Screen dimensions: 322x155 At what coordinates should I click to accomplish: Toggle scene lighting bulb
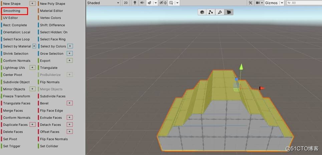135,3
